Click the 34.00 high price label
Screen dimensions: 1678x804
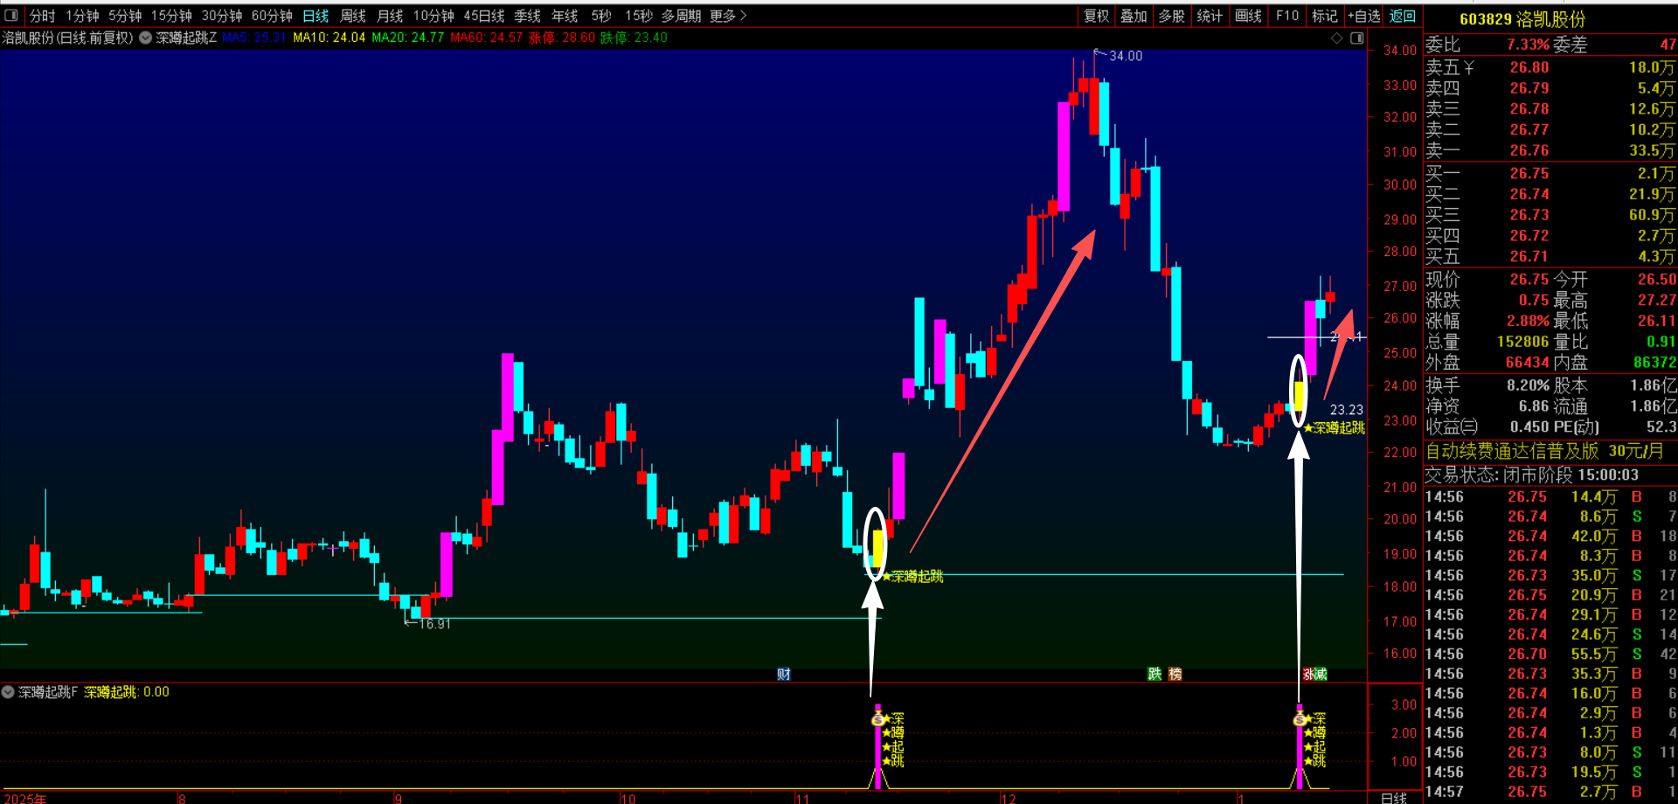[1126, 56]
